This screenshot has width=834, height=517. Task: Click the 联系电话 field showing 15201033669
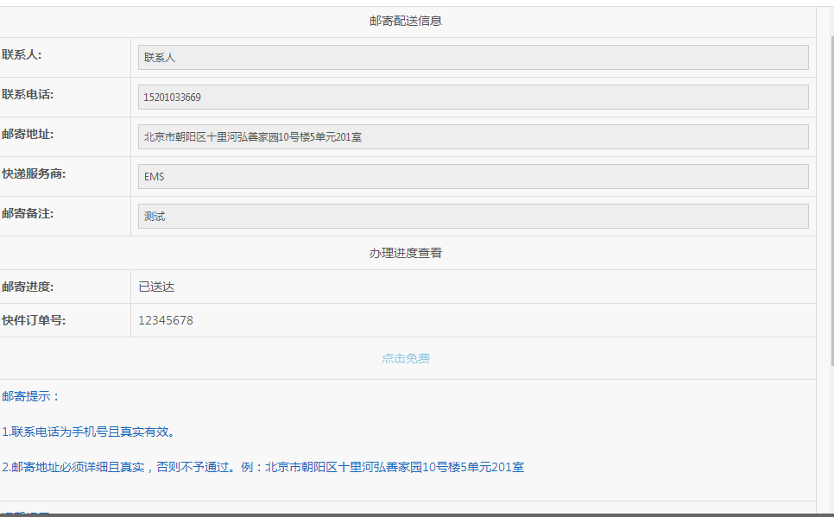(473, 98)
